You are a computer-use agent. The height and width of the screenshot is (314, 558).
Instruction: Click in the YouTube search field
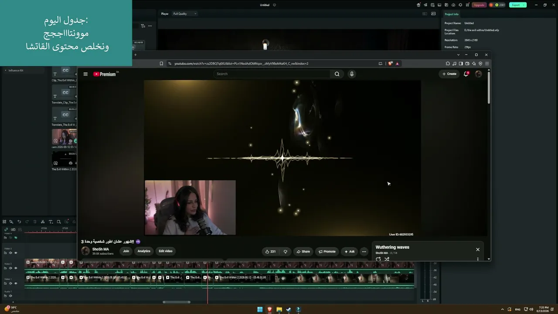point(272,74)
